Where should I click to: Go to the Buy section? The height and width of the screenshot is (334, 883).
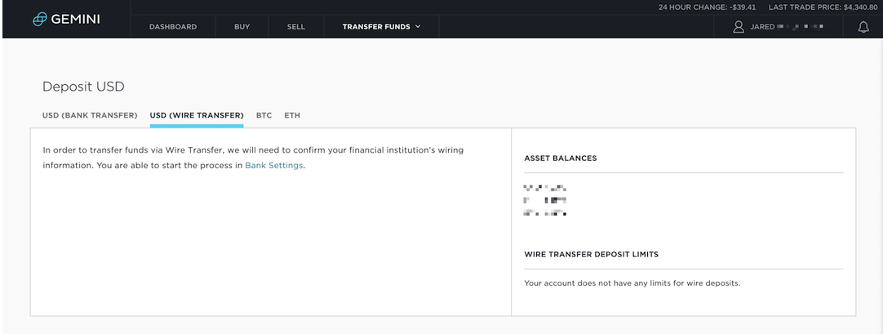coord(242,26)
